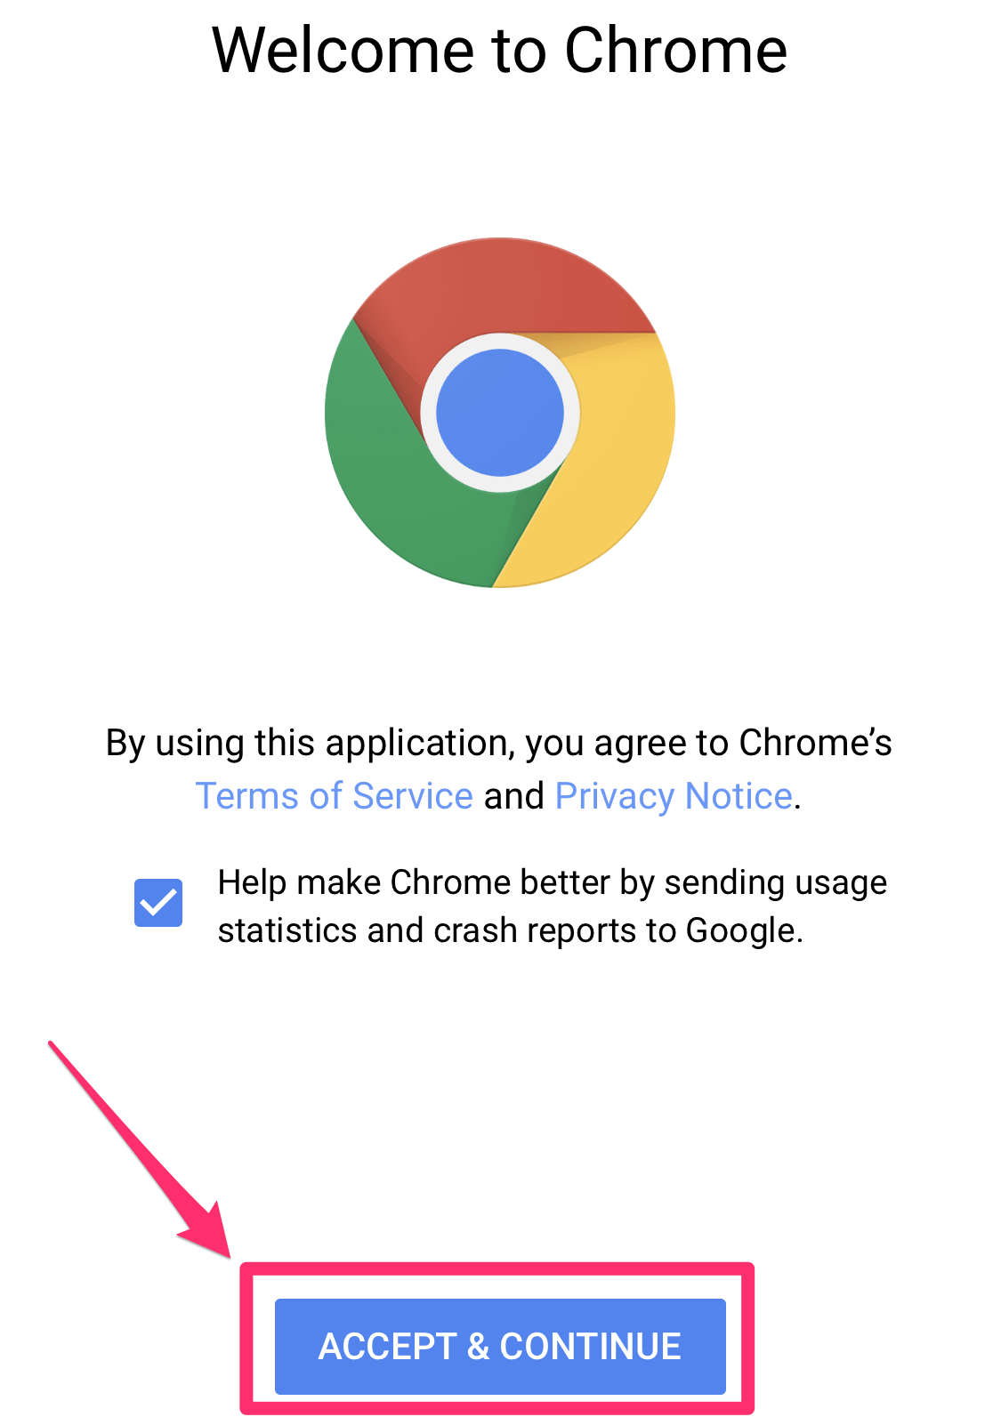Click the blue center circle of Chrome logo

500,413
